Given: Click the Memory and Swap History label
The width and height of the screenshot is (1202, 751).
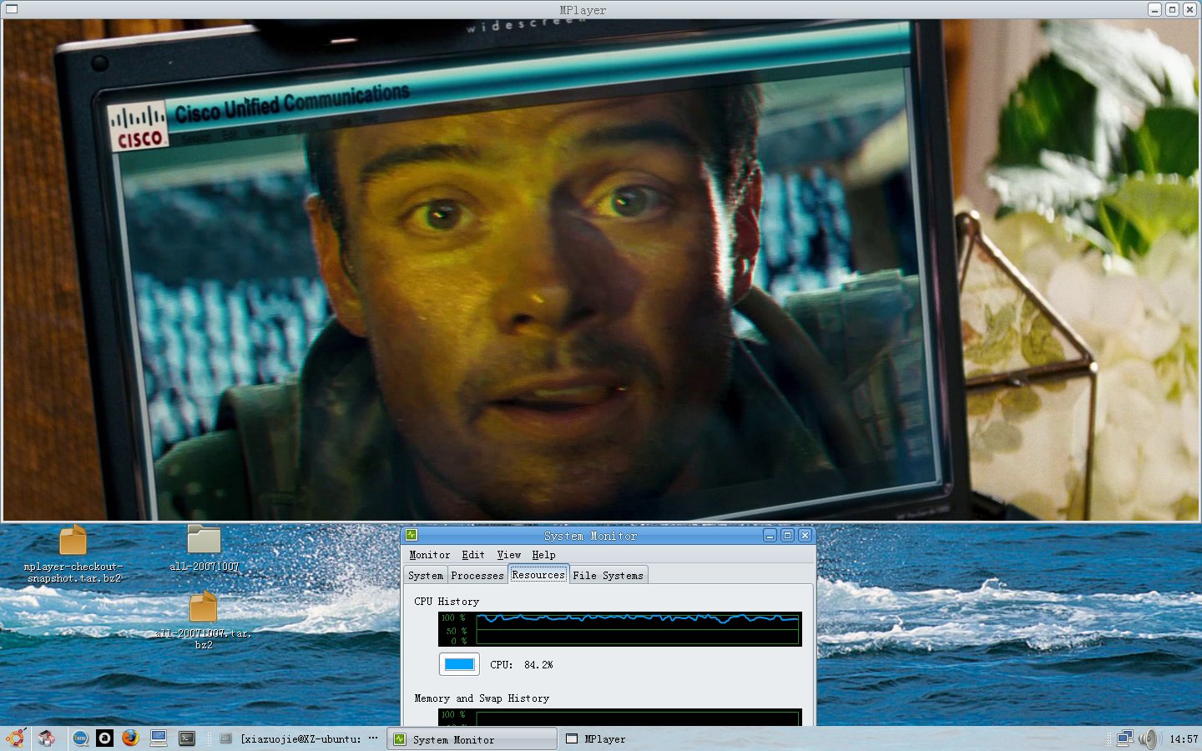Looking at the screenshot, I should [x=482, y=698].
